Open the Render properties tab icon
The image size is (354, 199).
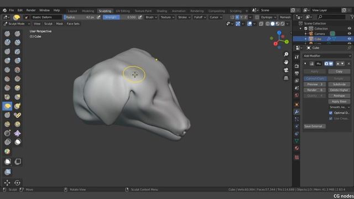(296, 66)
